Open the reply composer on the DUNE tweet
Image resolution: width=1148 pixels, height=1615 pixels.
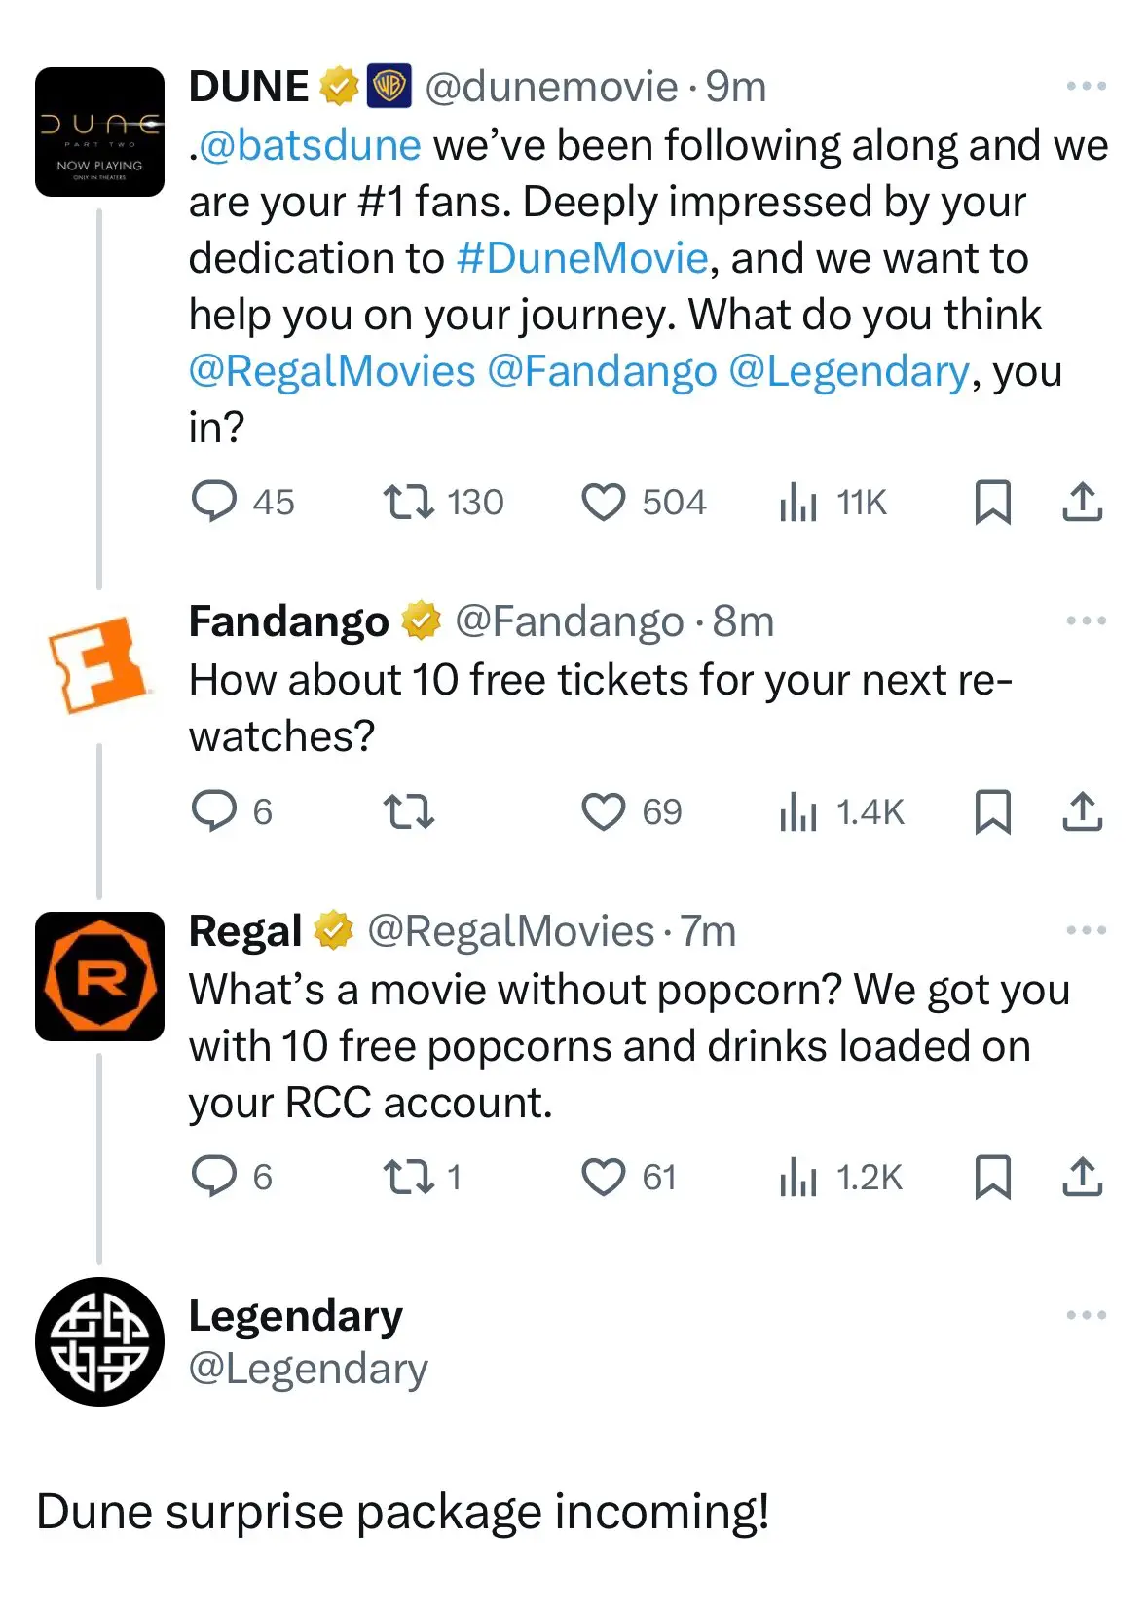pyautogui.click(x=218, y=502)
